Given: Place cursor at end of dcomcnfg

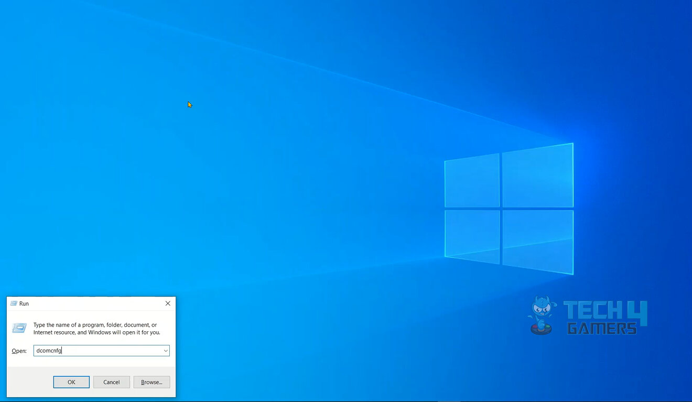Looking at the screenshot, I should tap(62, 351).
